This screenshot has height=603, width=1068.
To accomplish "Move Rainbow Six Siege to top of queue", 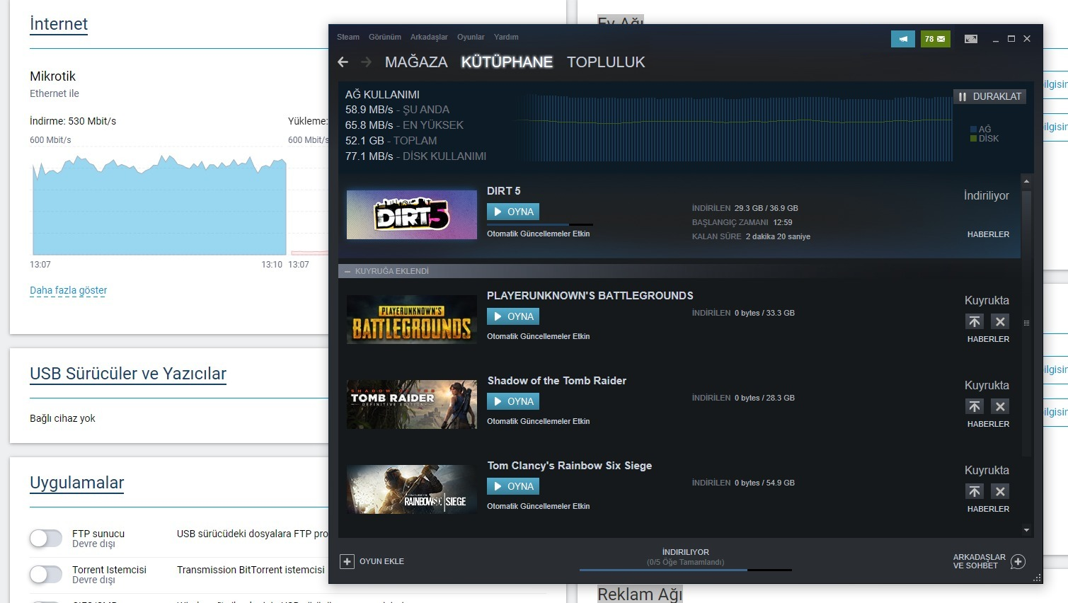I will 975,492.
